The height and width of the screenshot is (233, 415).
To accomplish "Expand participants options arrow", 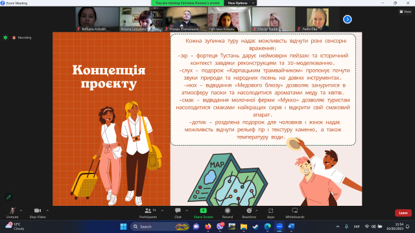I will coord(162,210).
